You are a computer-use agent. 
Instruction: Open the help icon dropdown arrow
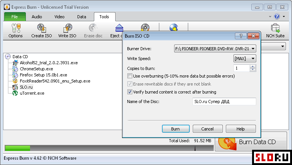[284, 17]
